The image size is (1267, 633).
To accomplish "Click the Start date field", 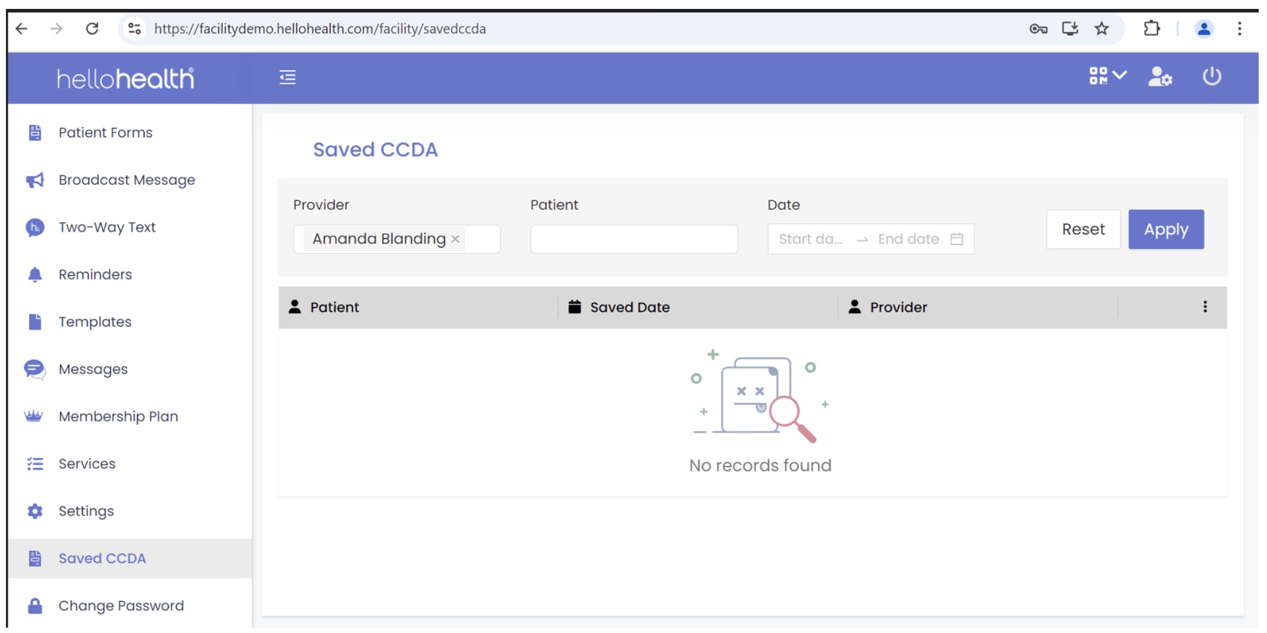I will 810,239.
